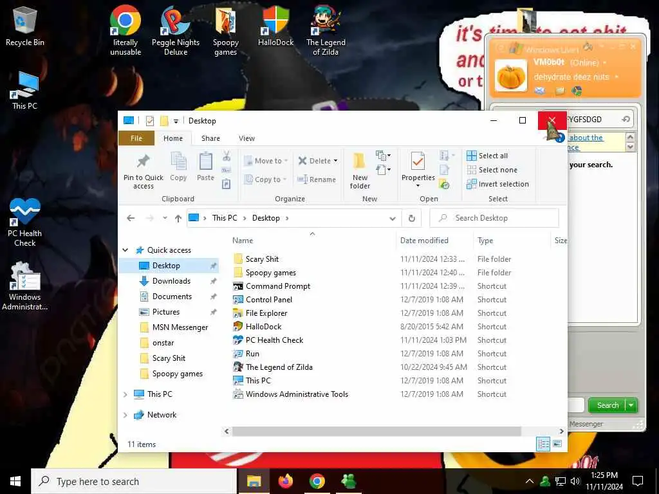
Task: Click the Type here to search box
Action: coord(134,481)
